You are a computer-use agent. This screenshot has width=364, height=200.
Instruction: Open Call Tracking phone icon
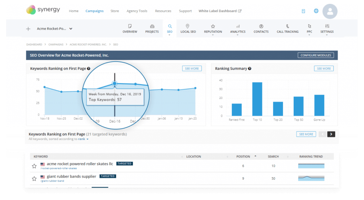(288, 26)
